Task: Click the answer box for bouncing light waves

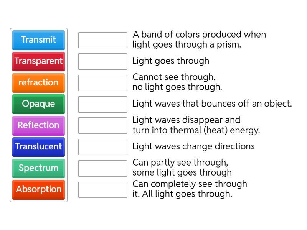Action: 102,104
